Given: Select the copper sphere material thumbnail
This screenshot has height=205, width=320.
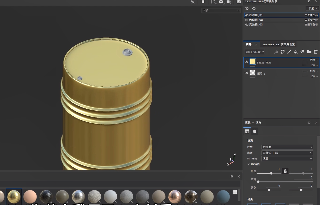Looking at the screenshot, I should pos(175,197).
